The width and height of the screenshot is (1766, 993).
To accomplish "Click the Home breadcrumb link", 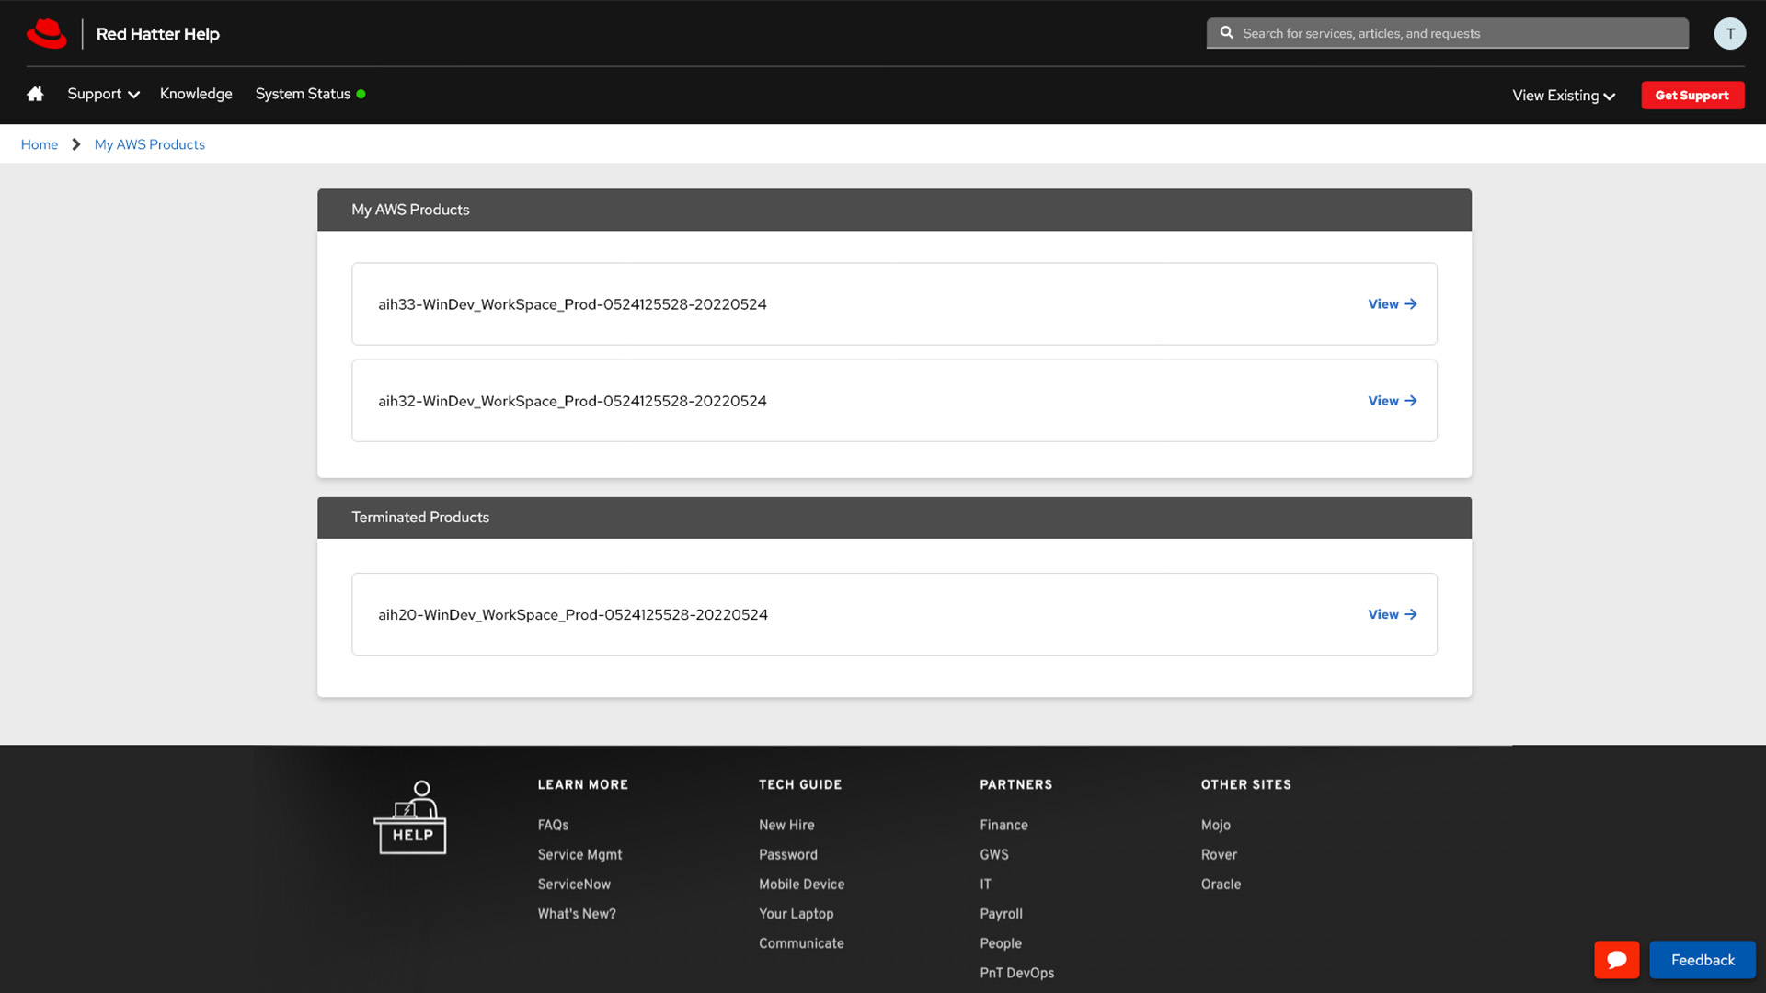I will (40, 144).
